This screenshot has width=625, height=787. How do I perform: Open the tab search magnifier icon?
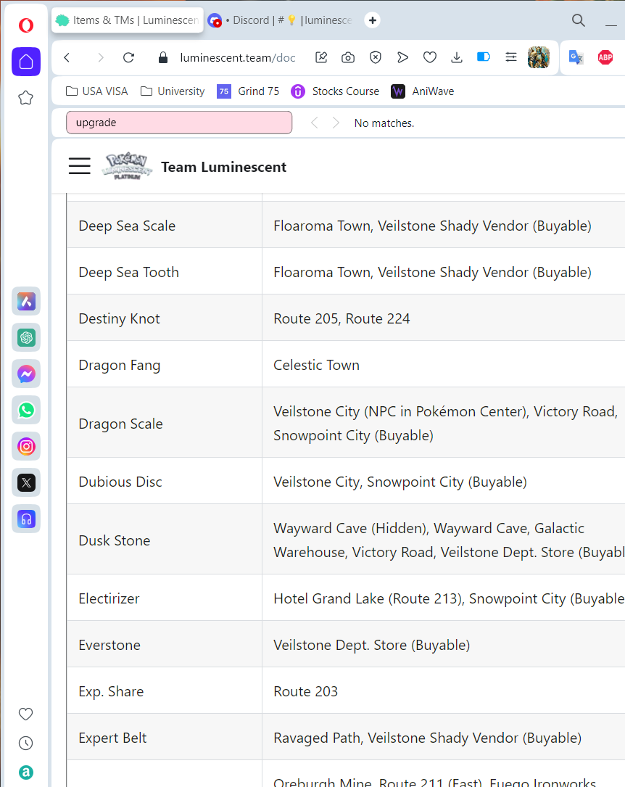click(579, 20)
